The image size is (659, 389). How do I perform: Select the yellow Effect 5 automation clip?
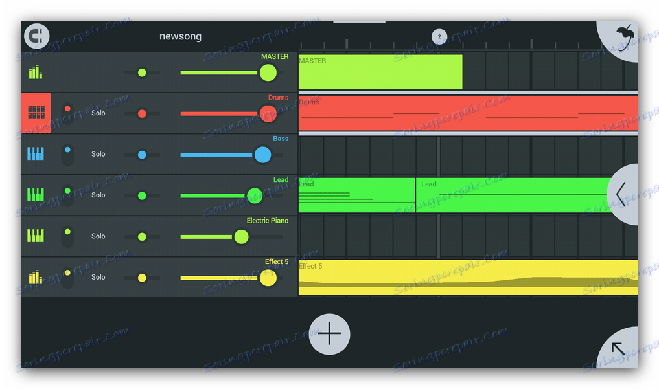(468, 277)
